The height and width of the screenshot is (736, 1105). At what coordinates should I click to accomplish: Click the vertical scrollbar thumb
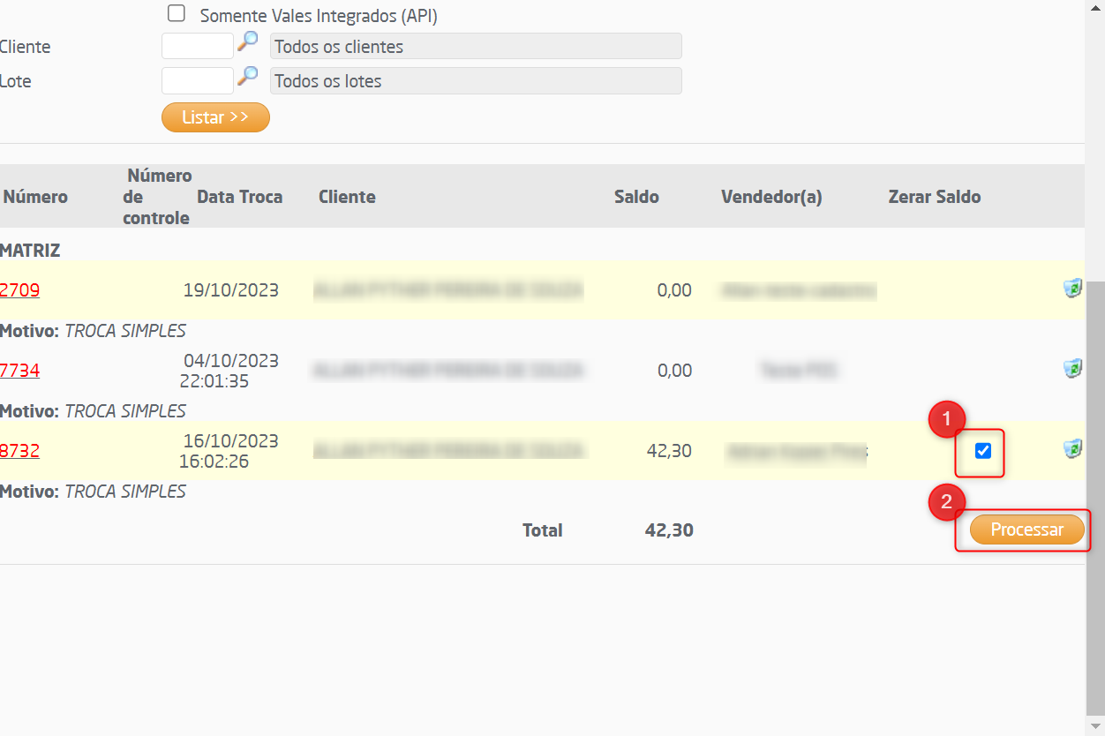[1095, 499]
